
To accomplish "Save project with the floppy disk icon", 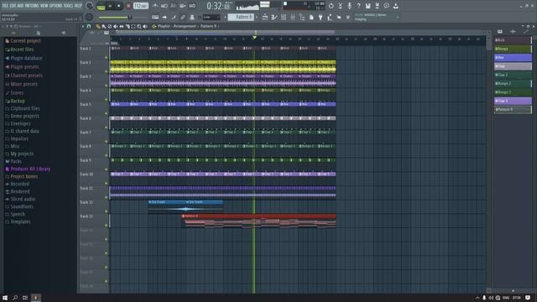I will [368, 6].
